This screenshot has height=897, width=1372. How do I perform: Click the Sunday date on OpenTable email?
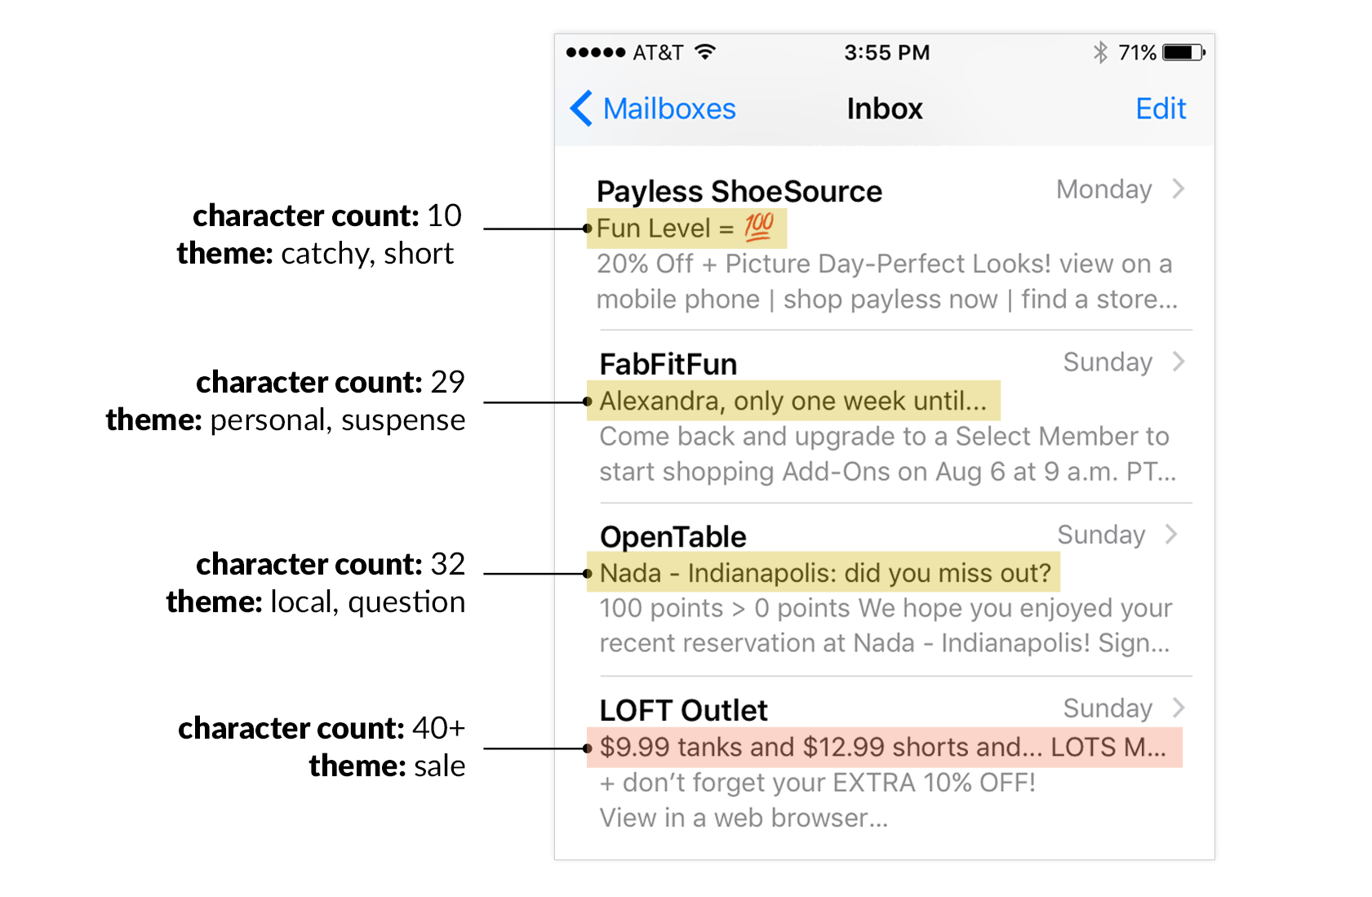click(1101, 535)
